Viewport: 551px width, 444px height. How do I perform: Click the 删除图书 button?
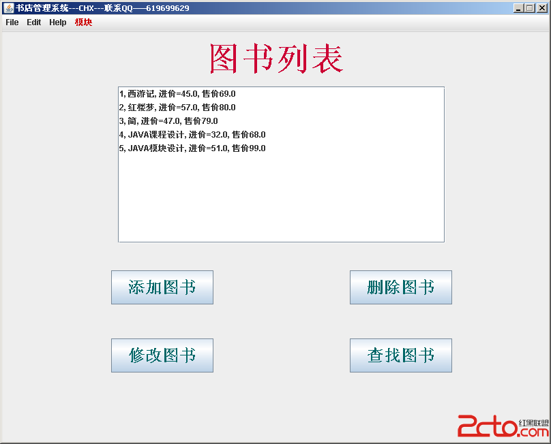401,287
